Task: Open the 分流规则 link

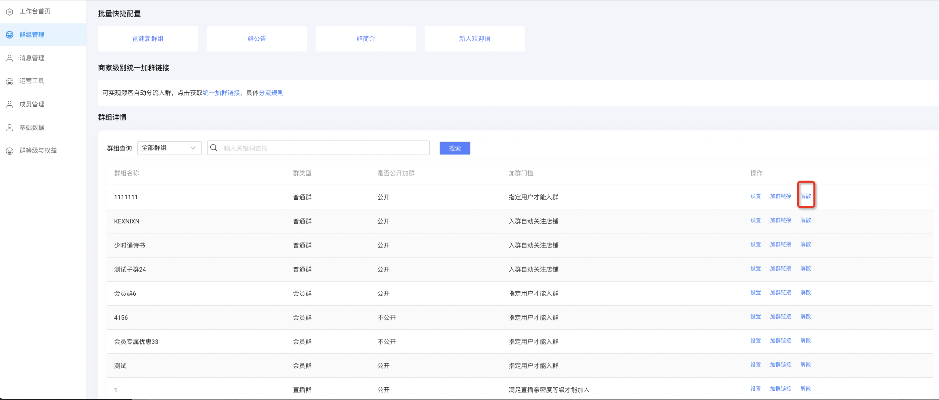Action: point(271,93)
